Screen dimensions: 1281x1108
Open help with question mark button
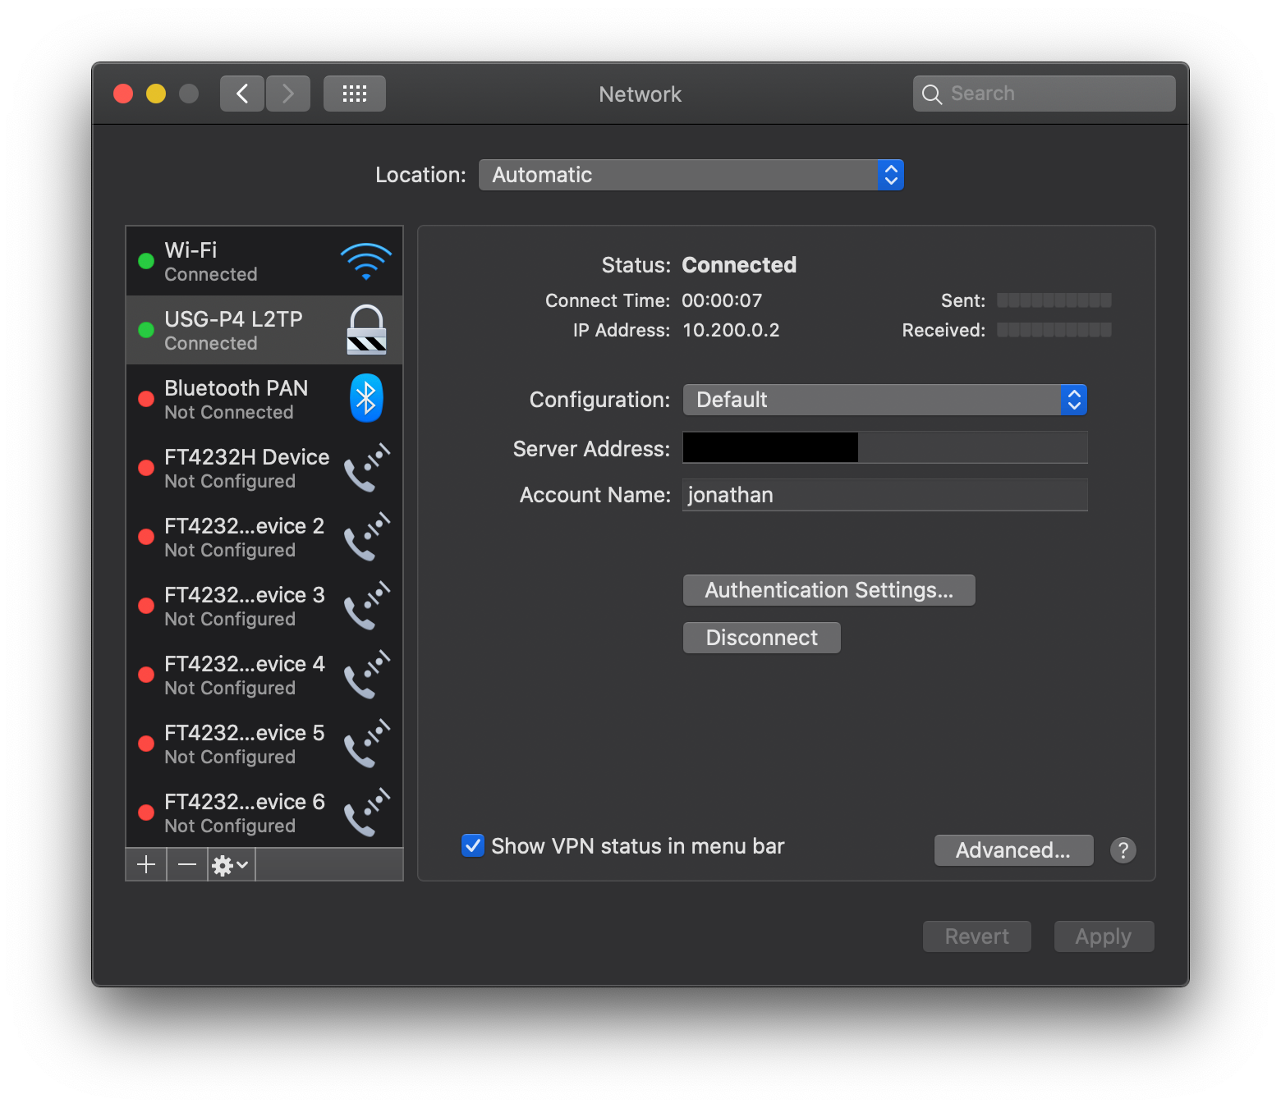[1123, 850]
